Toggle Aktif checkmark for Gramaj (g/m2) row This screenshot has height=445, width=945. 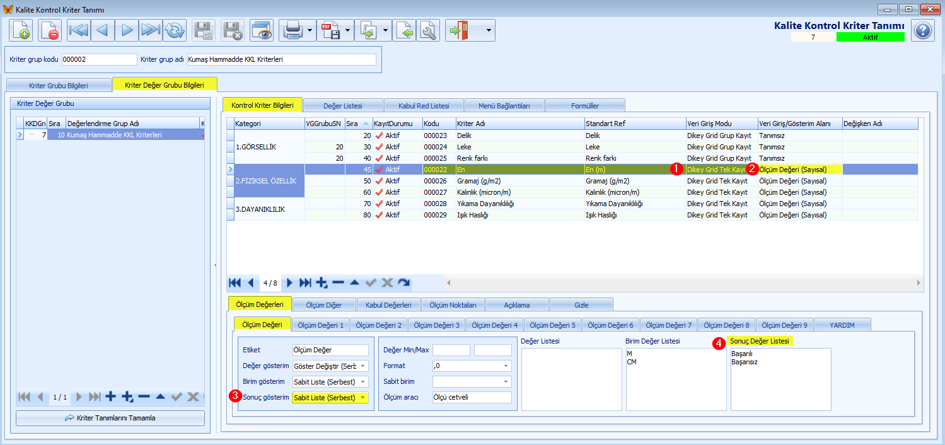(x=379, y=181)
